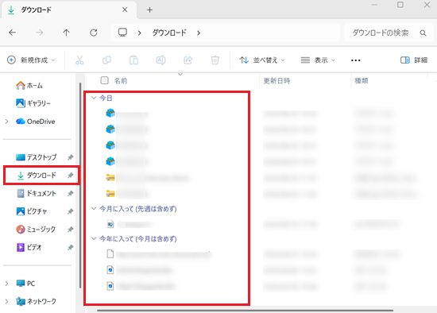Refresh the Downloads folder view
437x313 pixels.
pyautogui.click(x=94, y=33)
